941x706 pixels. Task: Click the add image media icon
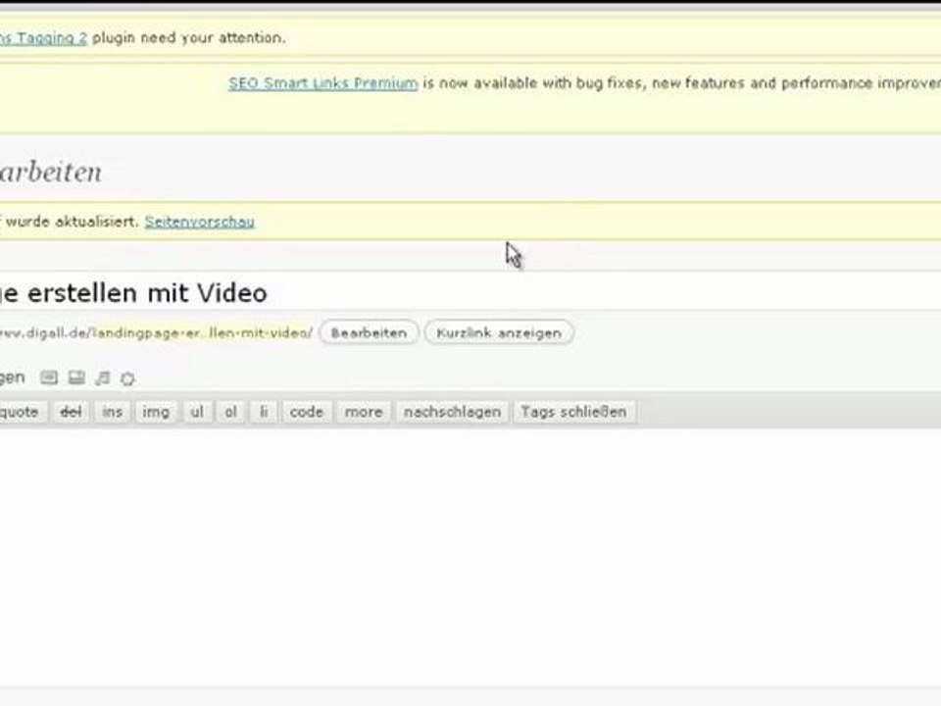click(49, 378)
